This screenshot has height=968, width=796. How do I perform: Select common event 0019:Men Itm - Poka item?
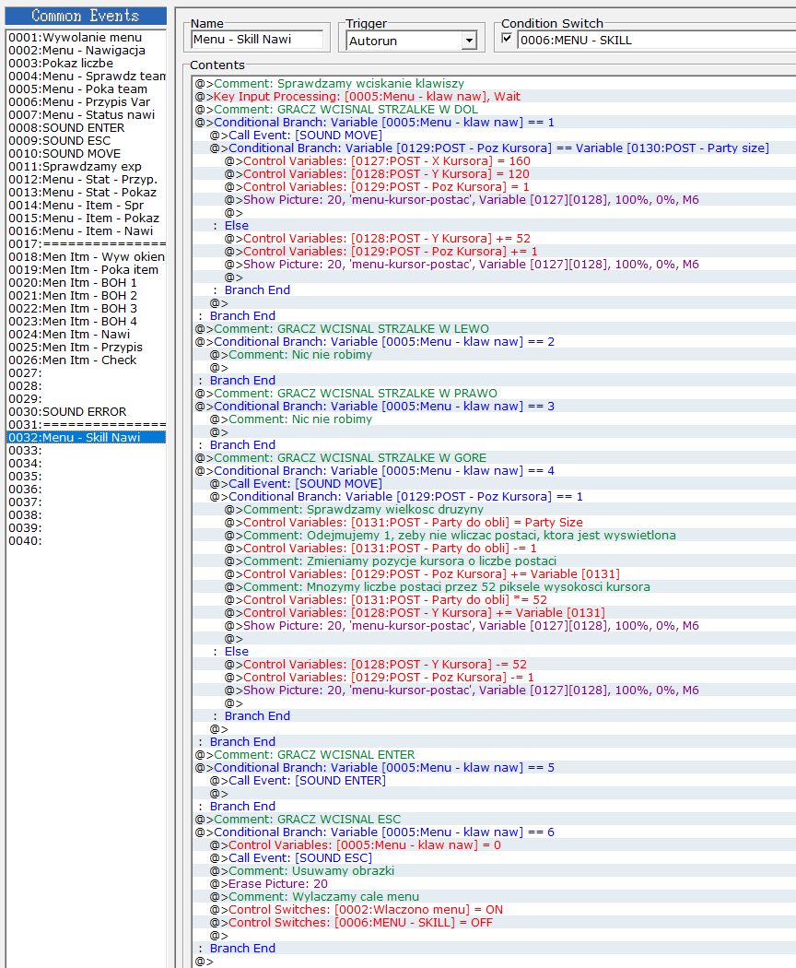coord(86,270)
